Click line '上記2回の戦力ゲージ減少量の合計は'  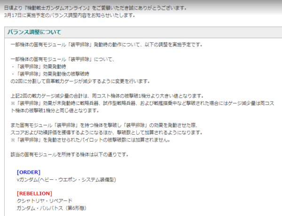coord(107,96)
